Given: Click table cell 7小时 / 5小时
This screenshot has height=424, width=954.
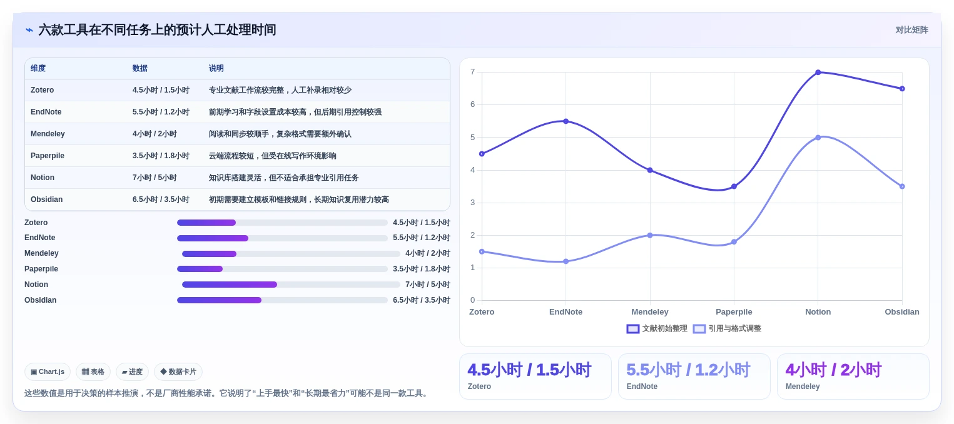Looking at the screenshot, I should pyautogui.click(x=155, y=178).
